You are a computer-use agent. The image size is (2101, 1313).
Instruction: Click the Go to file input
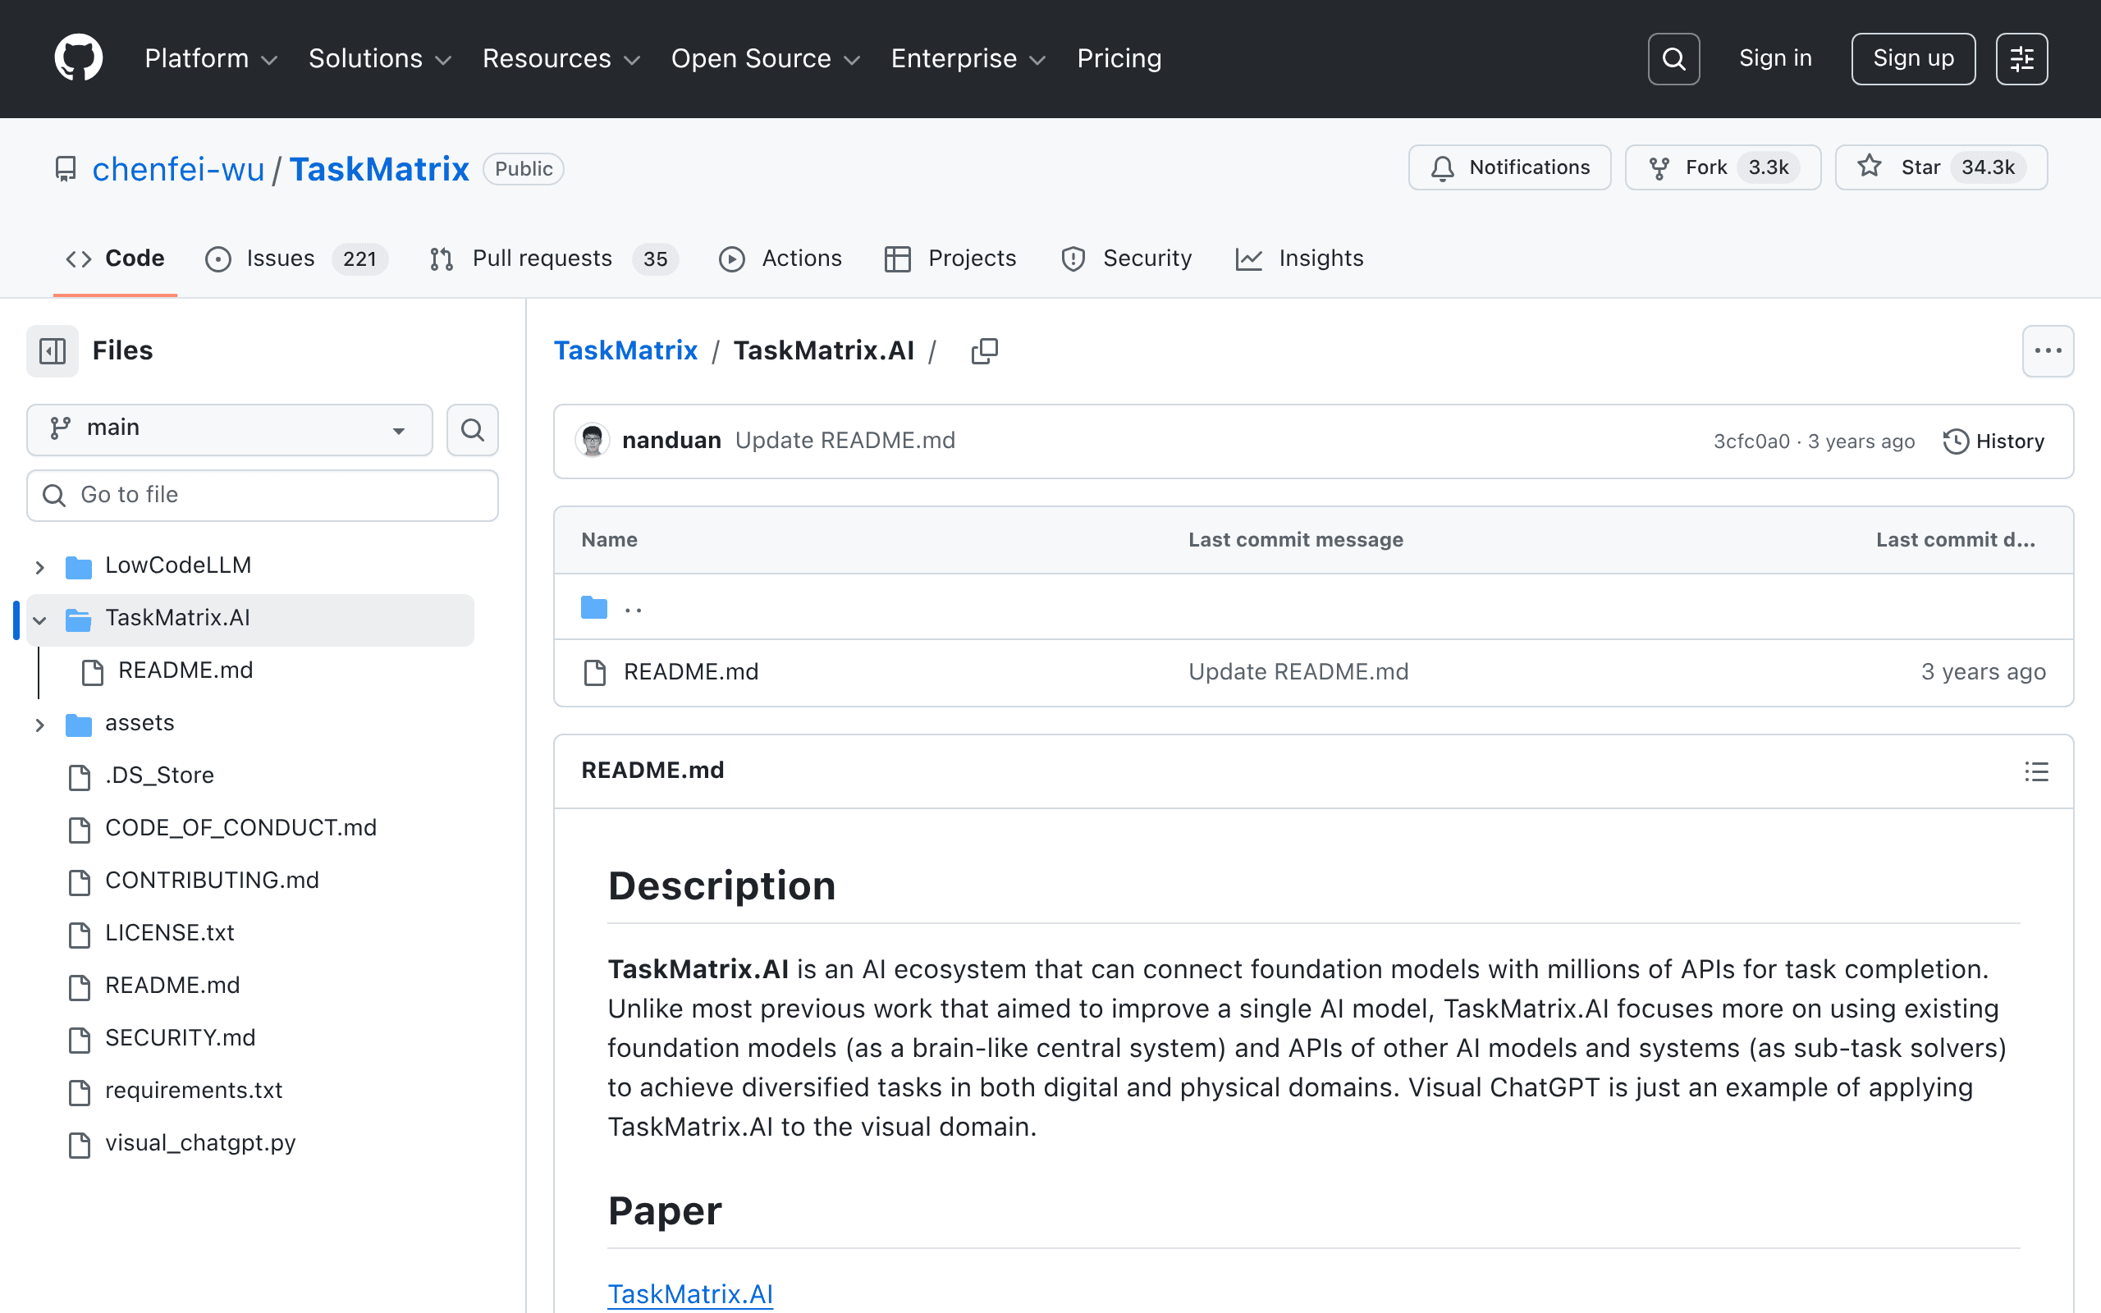coord(262,495)
